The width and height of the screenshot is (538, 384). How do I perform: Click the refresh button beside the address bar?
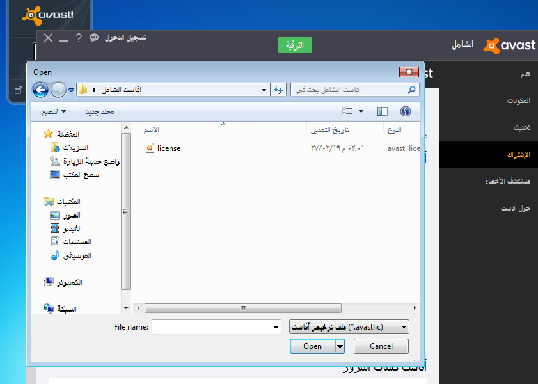click(278, 90)
